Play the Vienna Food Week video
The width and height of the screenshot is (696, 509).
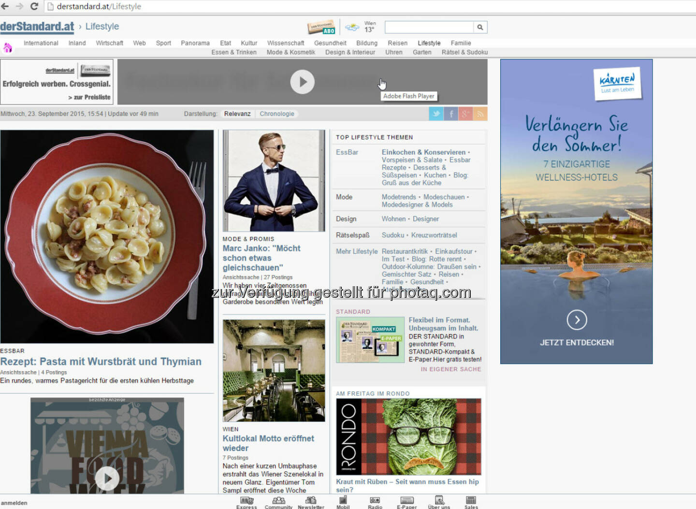[x=107, y=479]
